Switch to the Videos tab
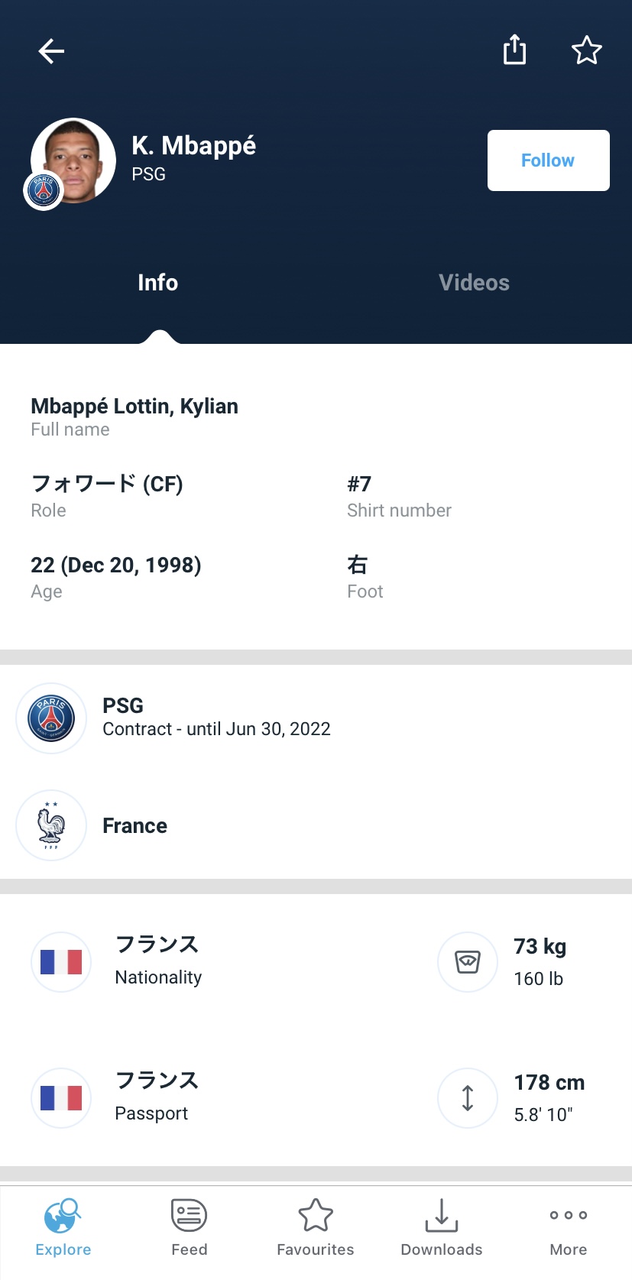This screenshot has width=632, height=1280. pyautogui.click(x=474, y=283)
